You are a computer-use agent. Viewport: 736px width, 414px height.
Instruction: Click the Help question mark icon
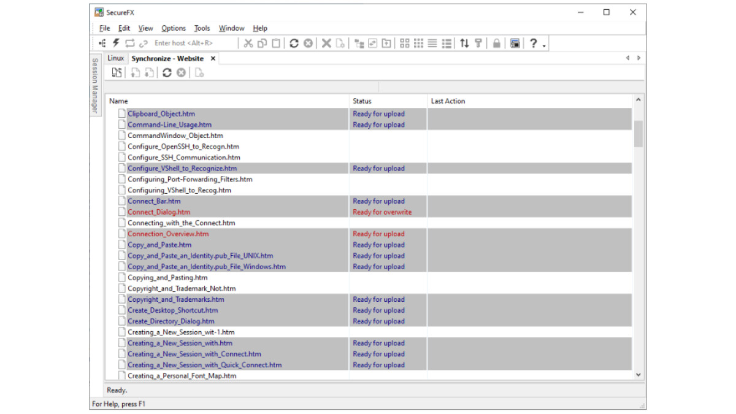(534, 43)
